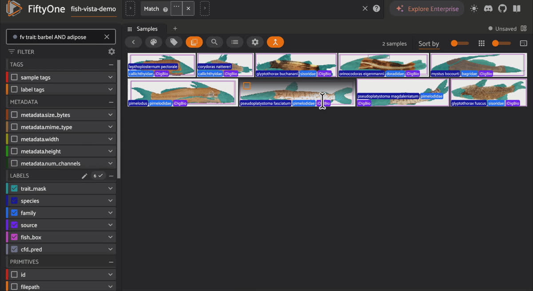This screenshot has height=291, width=533.
Task: Click the Samples panel grid icon
Action: [x=130, y=29]
